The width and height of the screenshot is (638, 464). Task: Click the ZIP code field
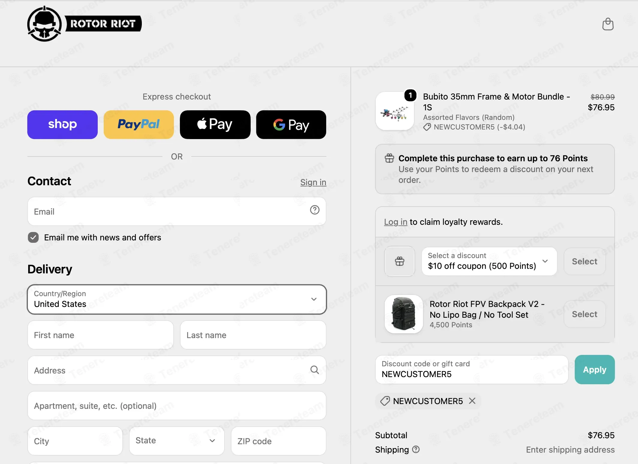coord(279,441)
